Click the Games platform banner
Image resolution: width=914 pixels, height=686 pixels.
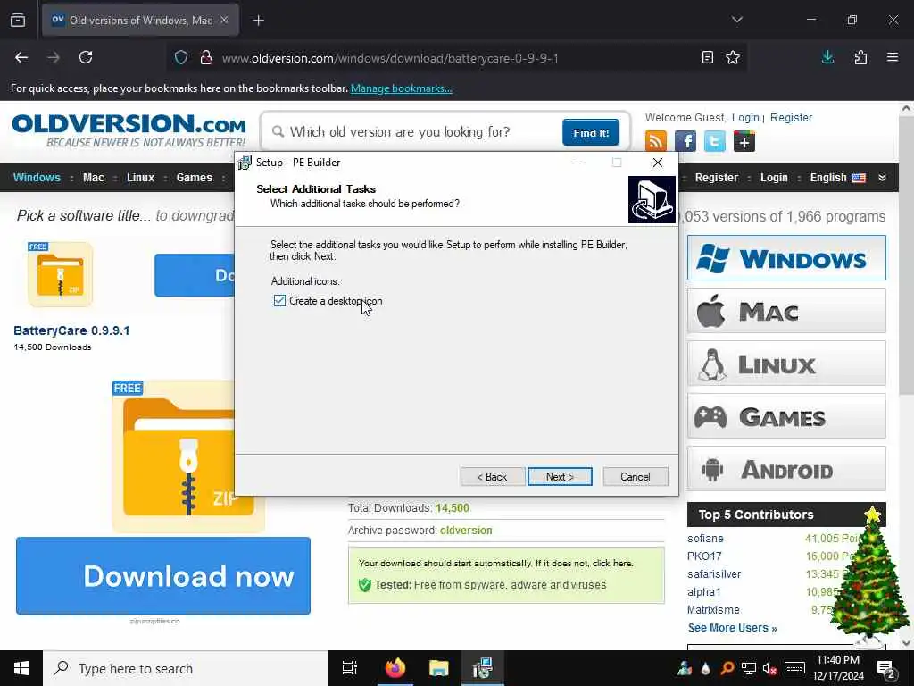coord(786,416)
